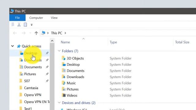
Task: Open the Test1 folder in navigation pane
Action: tap(28, 108)
